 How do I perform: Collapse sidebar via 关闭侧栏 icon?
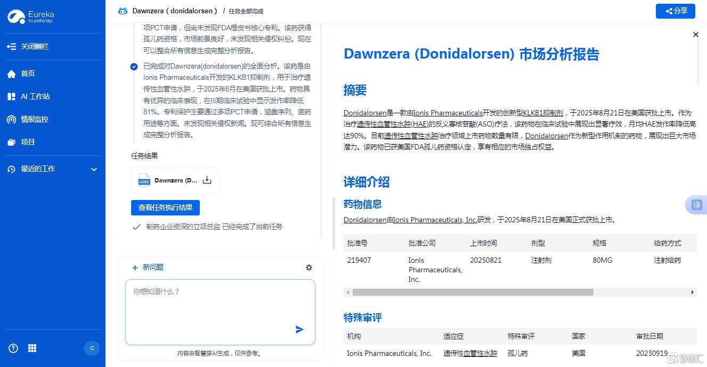[x=11, y=46]
